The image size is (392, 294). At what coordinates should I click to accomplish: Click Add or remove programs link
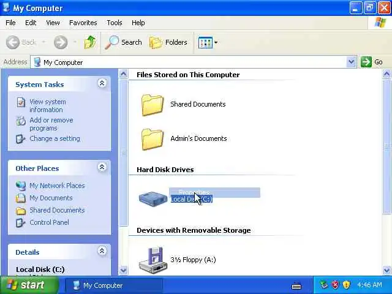[51, 124]
